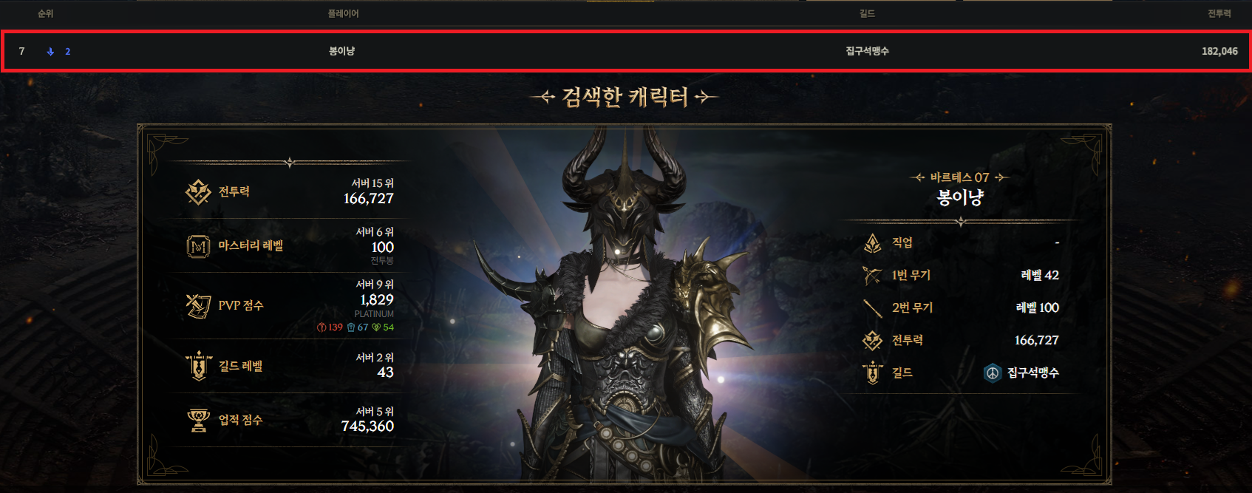Click the 길드 column header
This screenshot has width=1252, height=493.
[x=867, y=13]
